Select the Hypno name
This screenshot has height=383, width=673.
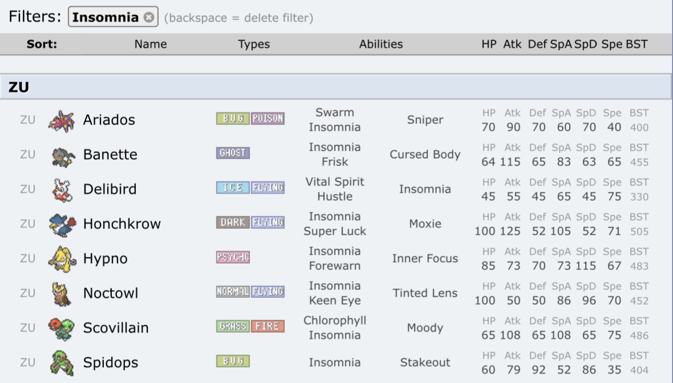(106, 259)
